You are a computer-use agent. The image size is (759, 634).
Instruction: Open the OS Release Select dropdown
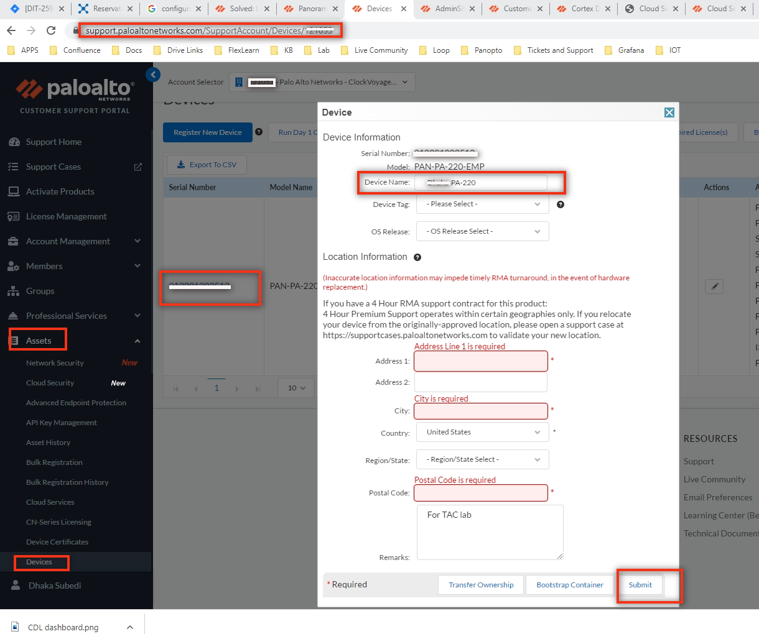pos(482,231)
